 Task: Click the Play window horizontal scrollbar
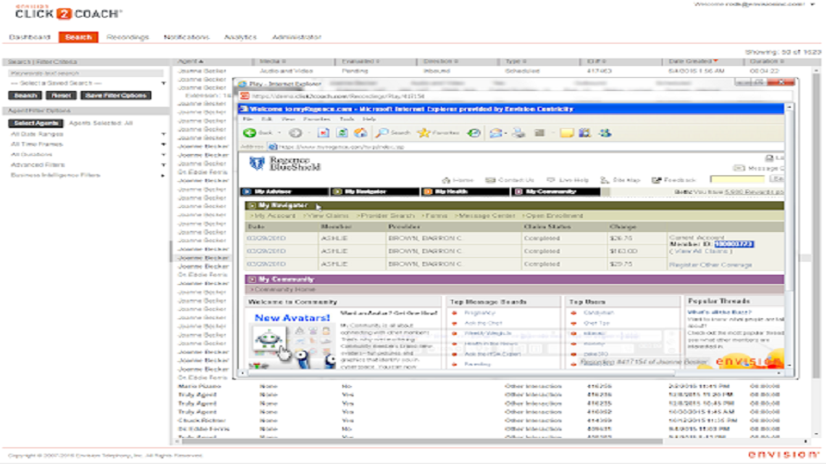pyautogui.click(x=461, y=373)
